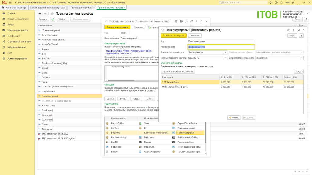Go back with the left arrow
The width and height of the screenshot is (312, 175).
tap(40, 13)
